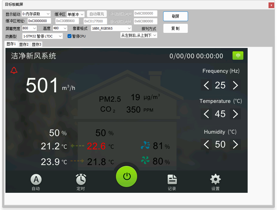Open the 显示驱动 dropdown

coord(36,14)
